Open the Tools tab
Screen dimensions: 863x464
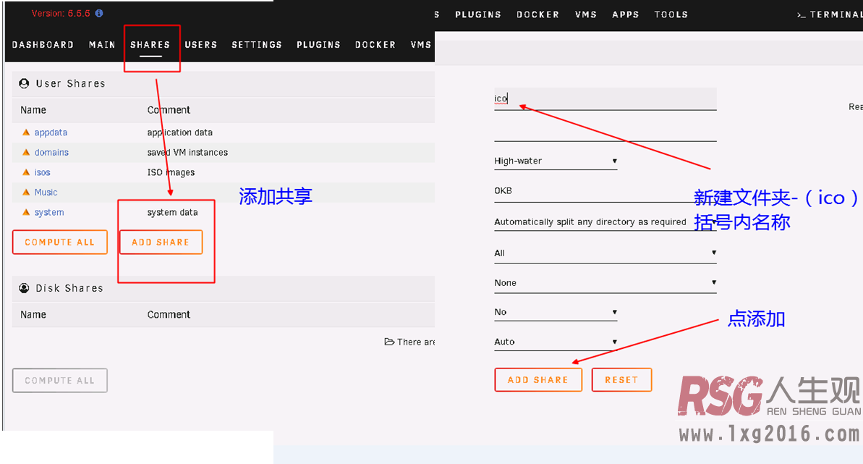pyautogui.click(x=671, y=14)
